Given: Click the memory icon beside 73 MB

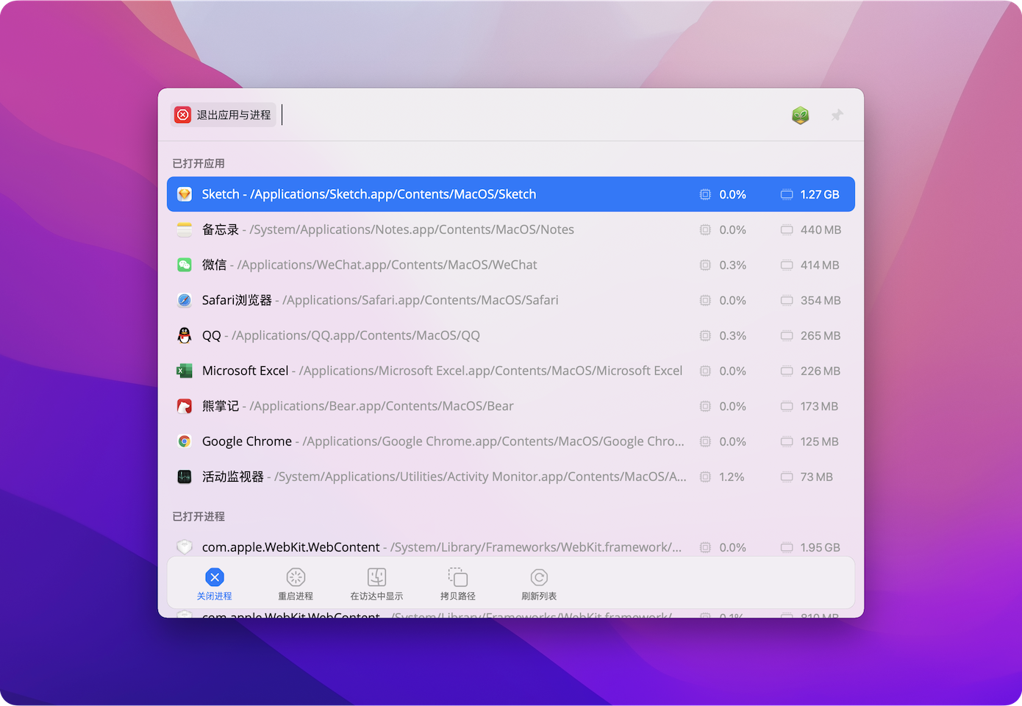Looking at the screenshot, I should [787, 477].
